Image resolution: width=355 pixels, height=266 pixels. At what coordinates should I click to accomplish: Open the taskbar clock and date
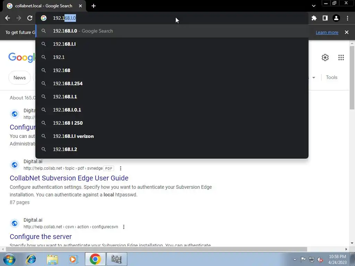coord(337,259)
